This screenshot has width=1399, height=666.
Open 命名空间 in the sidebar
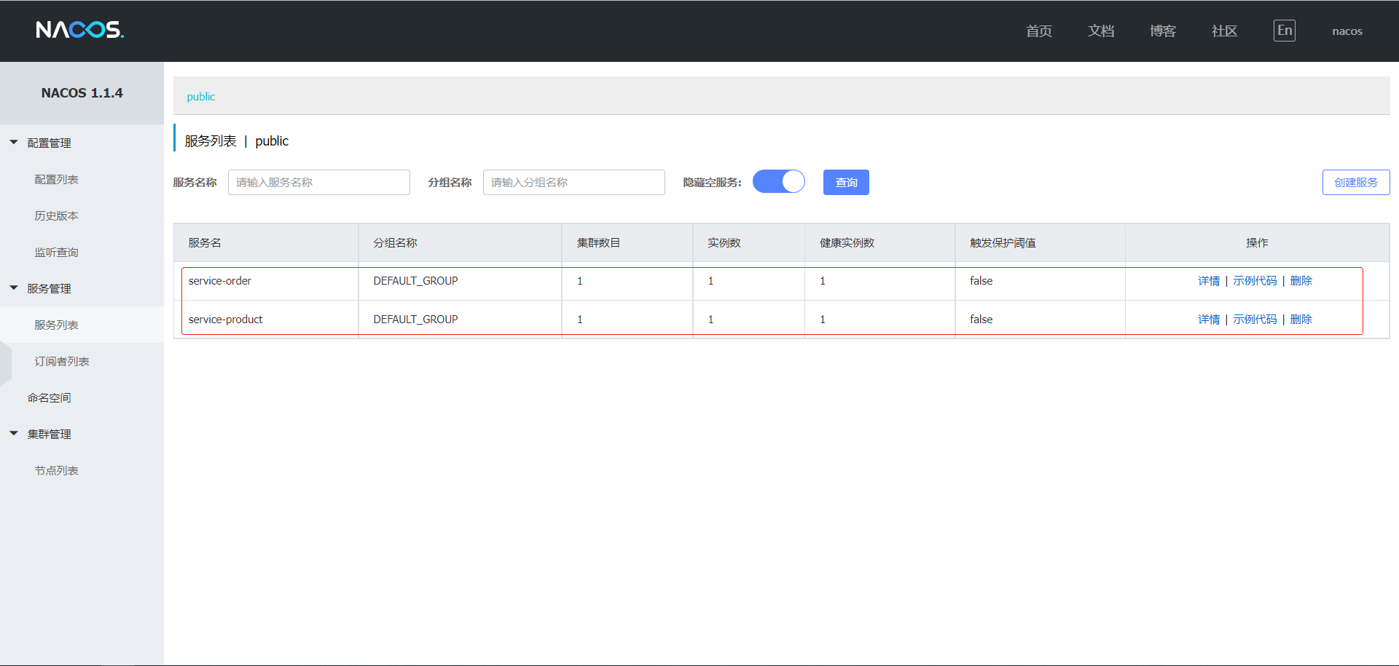tap(50, 397)
